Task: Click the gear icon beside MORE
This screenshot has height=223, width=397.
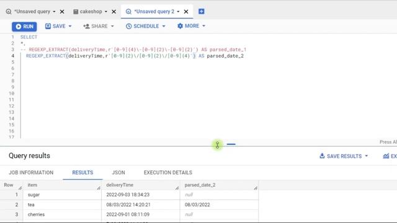Action: (x=180, y=26)
